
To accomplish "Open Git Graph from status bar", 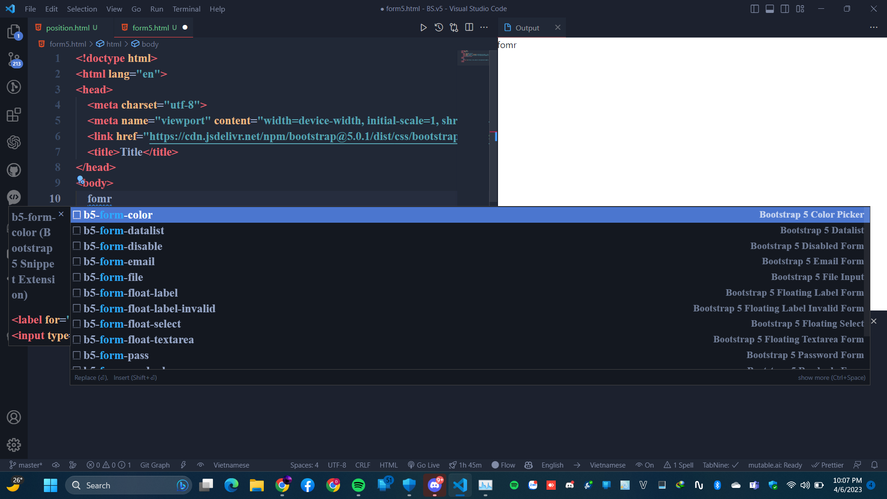I will [x=155, y=465].
